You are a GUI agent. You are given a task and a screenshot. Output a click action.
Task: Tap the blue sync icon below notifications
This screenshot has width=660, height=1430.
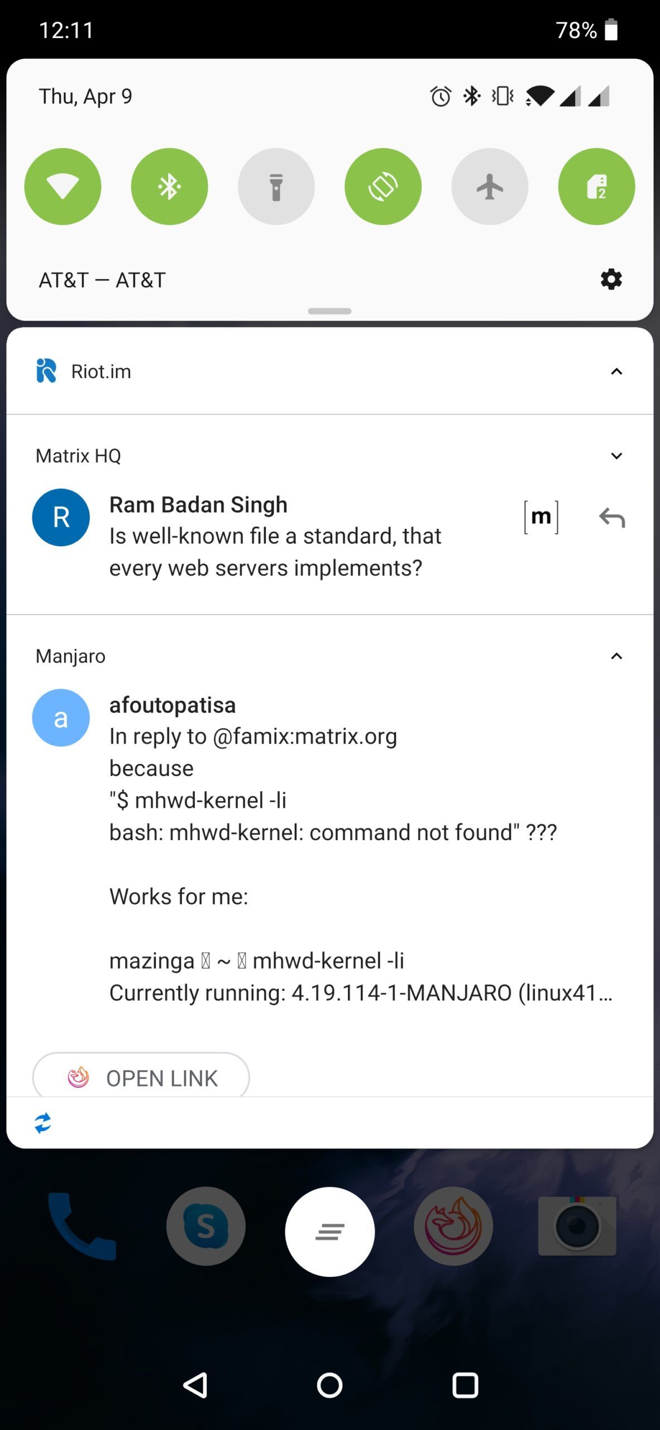[43, 1123]
